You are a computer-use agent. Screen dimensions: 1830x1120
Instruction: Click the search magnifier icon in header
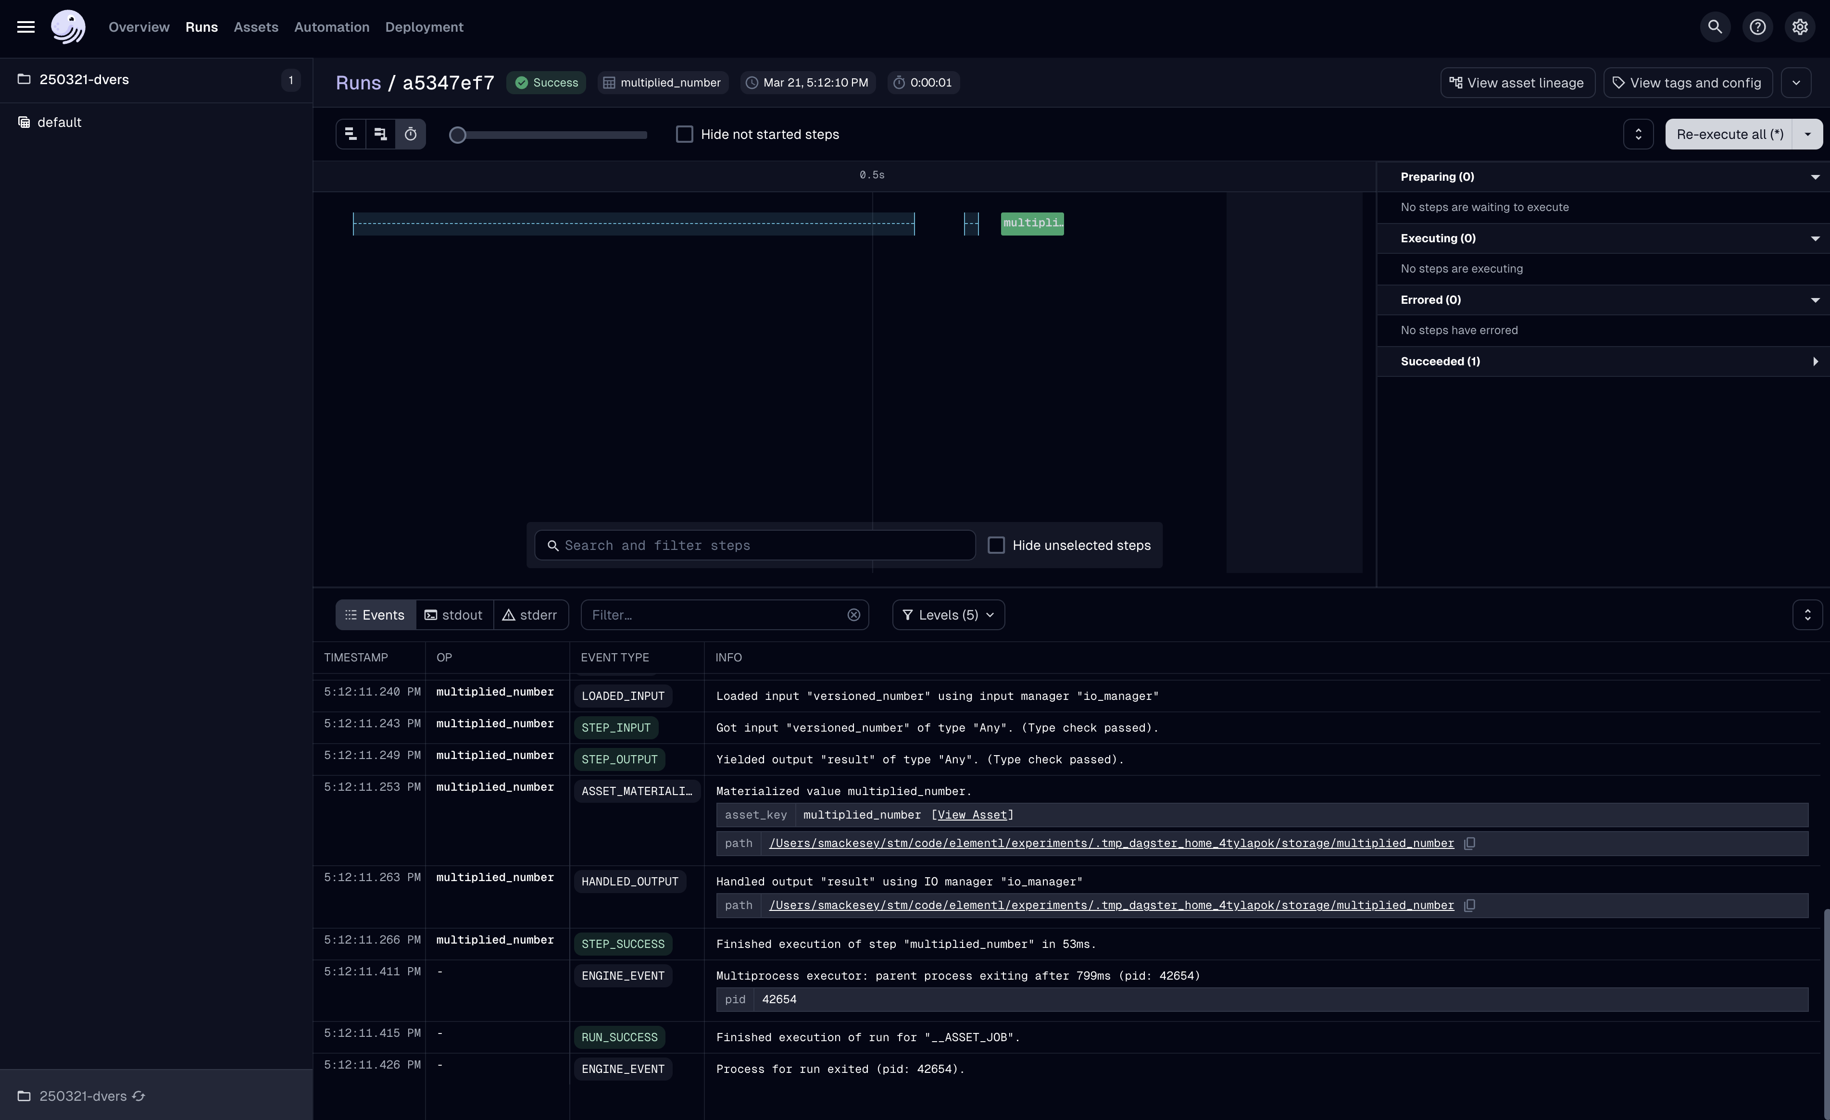click(x=1715, y=27)
